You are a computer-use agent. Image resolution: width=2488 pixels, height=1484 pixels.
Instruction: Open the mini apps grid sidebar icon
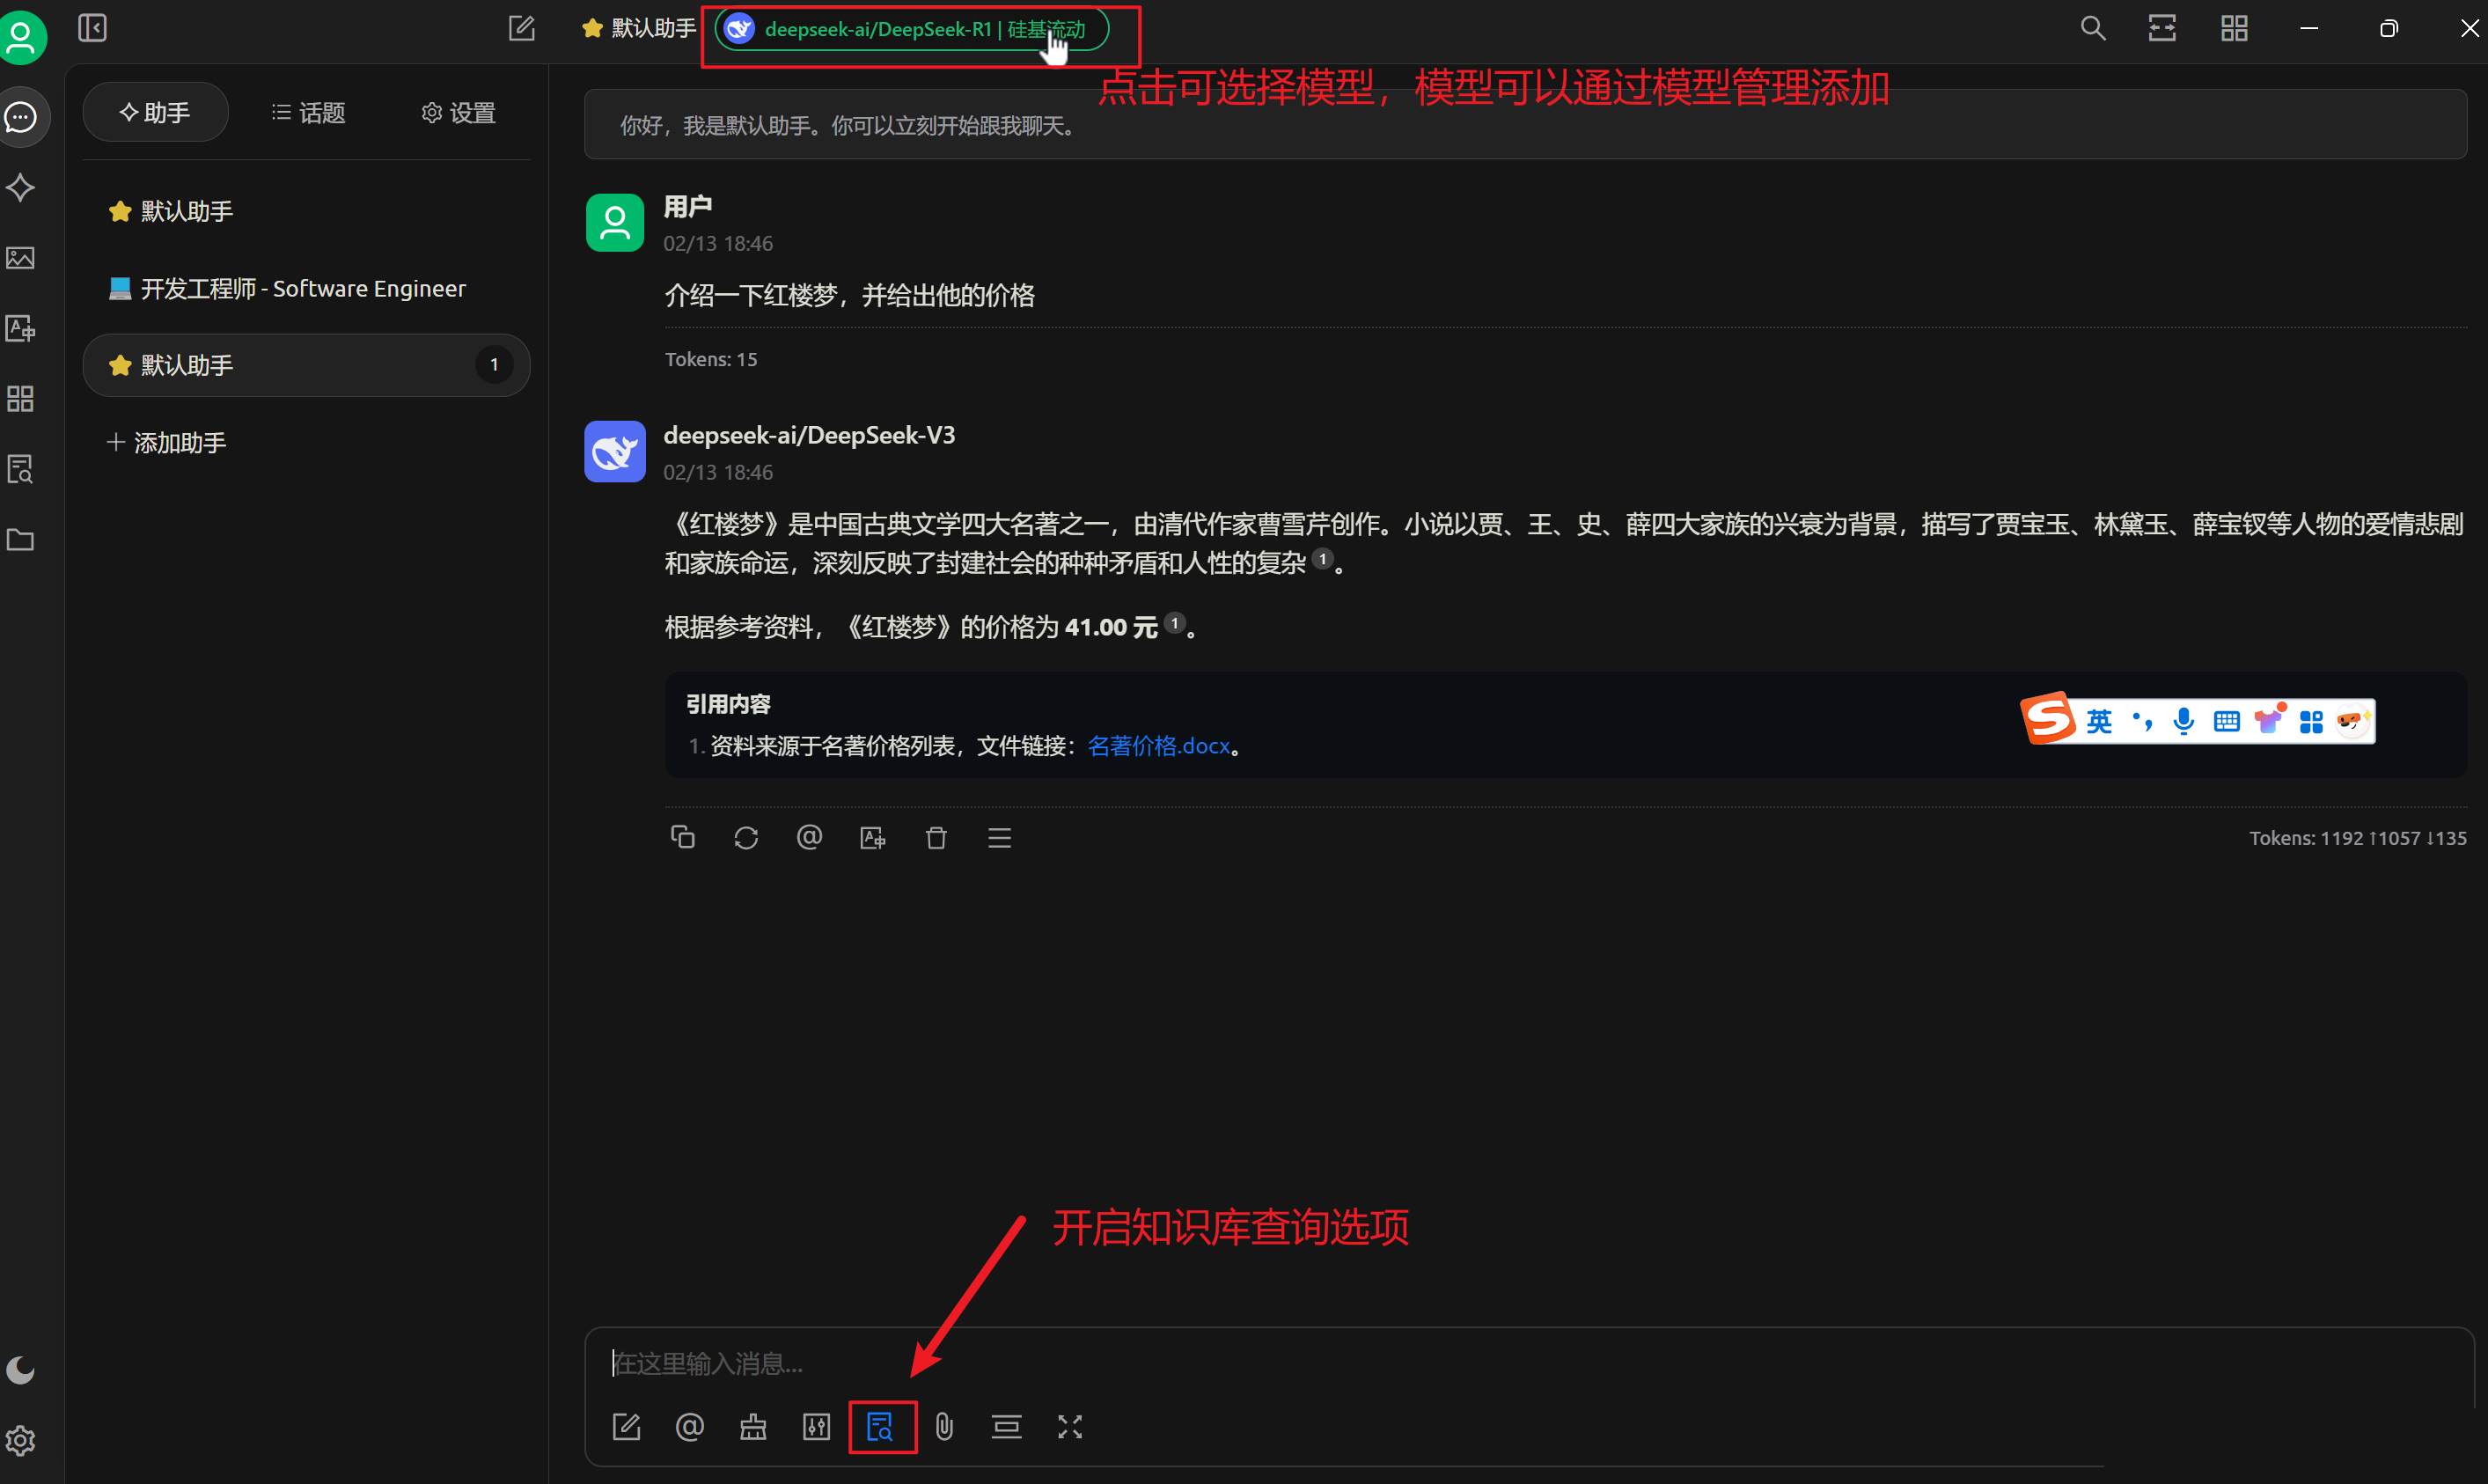pos(21,399)
